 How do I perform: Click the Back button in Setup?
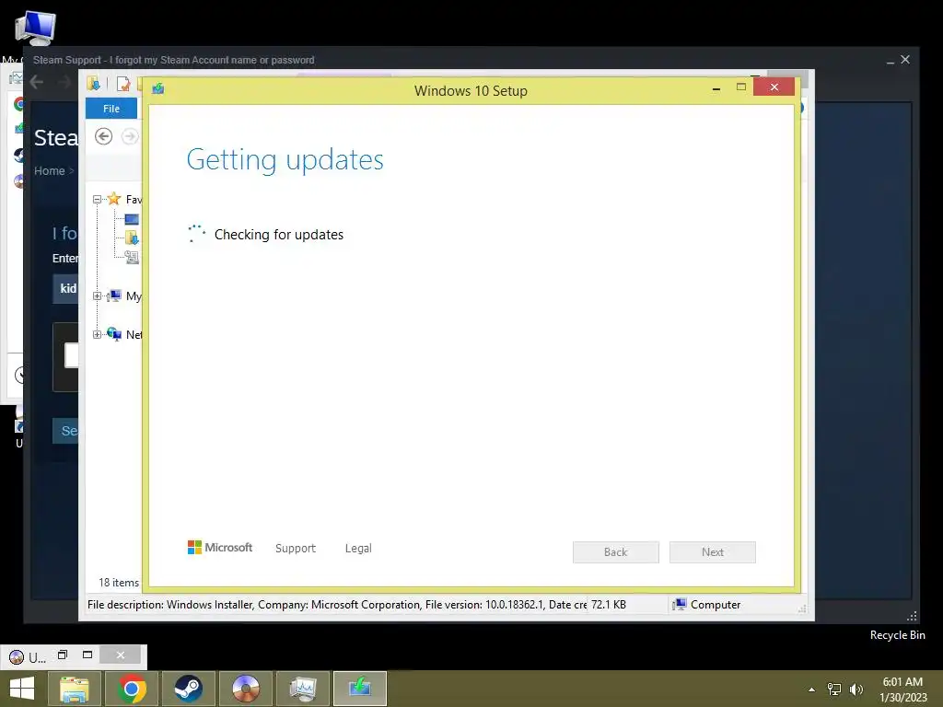[616, 552]
